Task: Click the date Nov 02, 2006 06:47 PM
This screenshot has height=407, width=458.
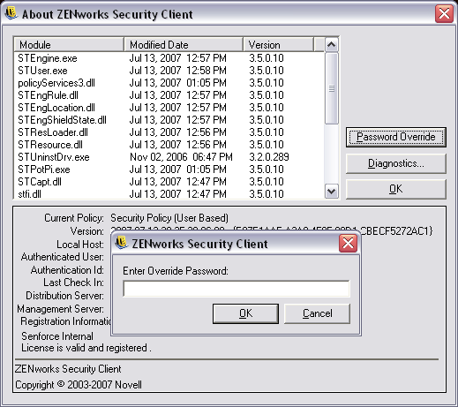Action: (181, 157)
